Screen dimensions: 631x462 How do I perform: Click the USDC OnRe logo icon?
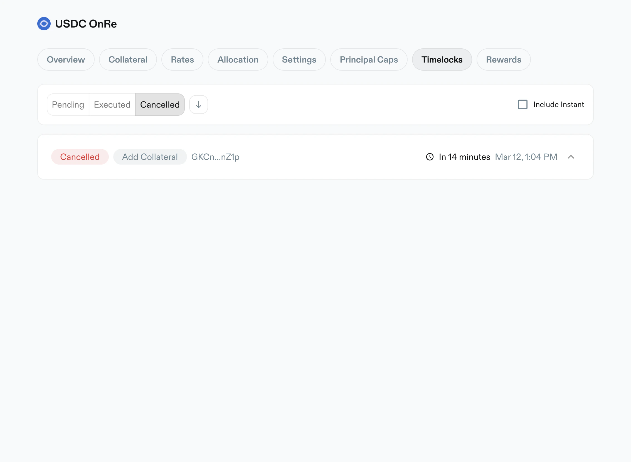(x=44, y=24)
